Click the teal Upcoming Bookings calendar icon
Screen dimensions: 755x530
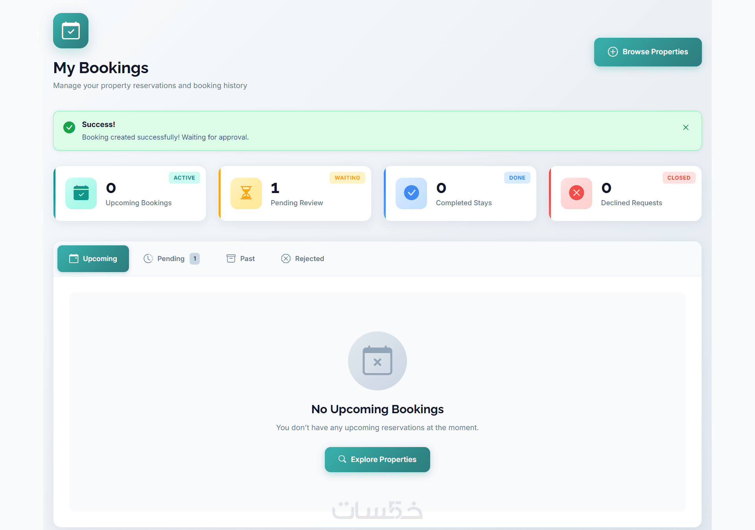pos(81,193)
